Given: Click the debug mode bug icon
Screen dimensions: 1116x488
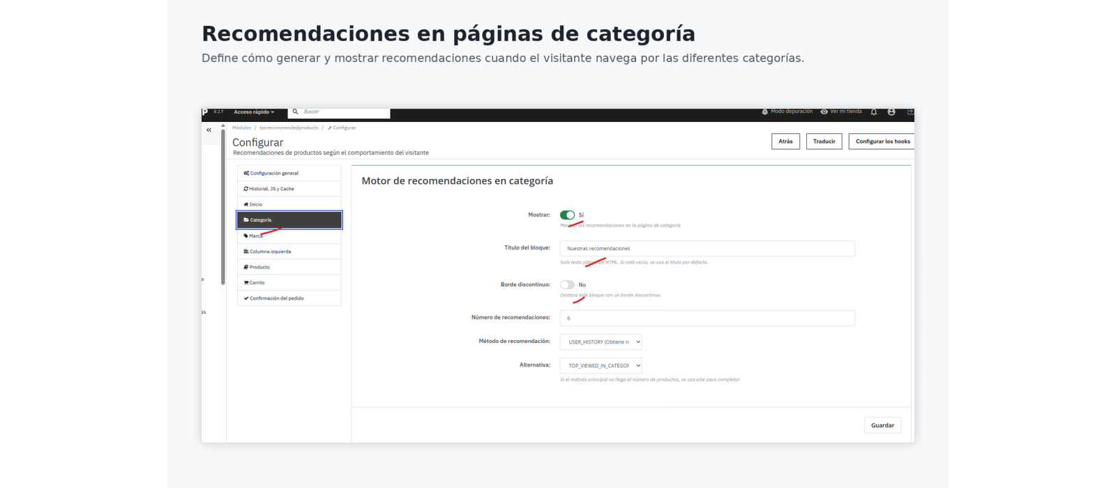Looking at the screenshot, I should [765, 112].
